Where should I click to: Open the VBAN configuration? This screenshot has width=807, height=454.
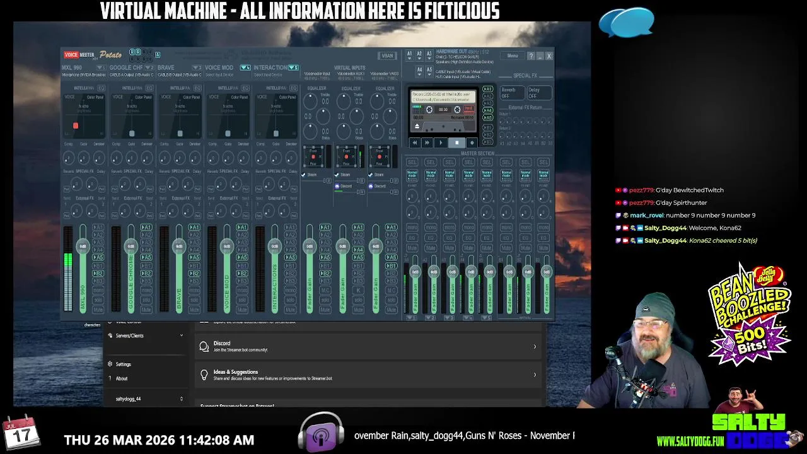tap(387, 56)
